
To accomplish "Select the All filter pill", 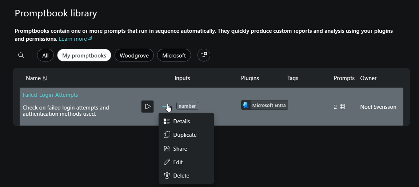I will coord(45,55).
